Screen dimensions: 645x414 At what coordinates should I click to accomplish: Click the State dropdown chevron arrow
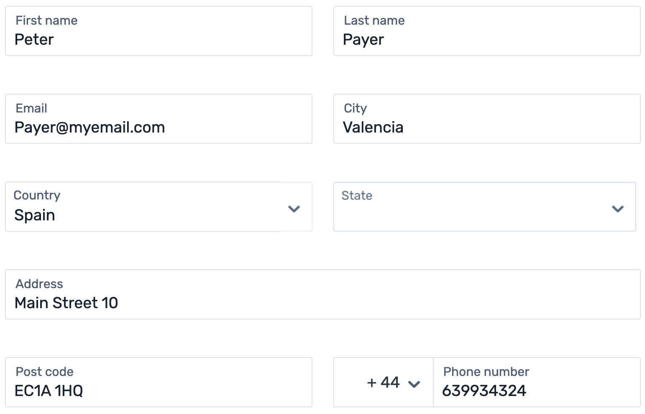click(x=617, y=209)
